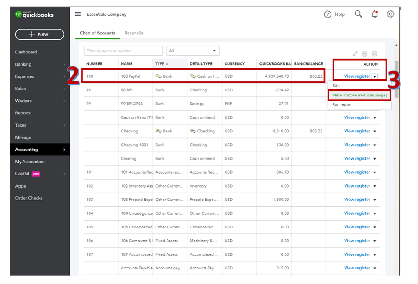Sort by the TYPE column header

(162, 64)
